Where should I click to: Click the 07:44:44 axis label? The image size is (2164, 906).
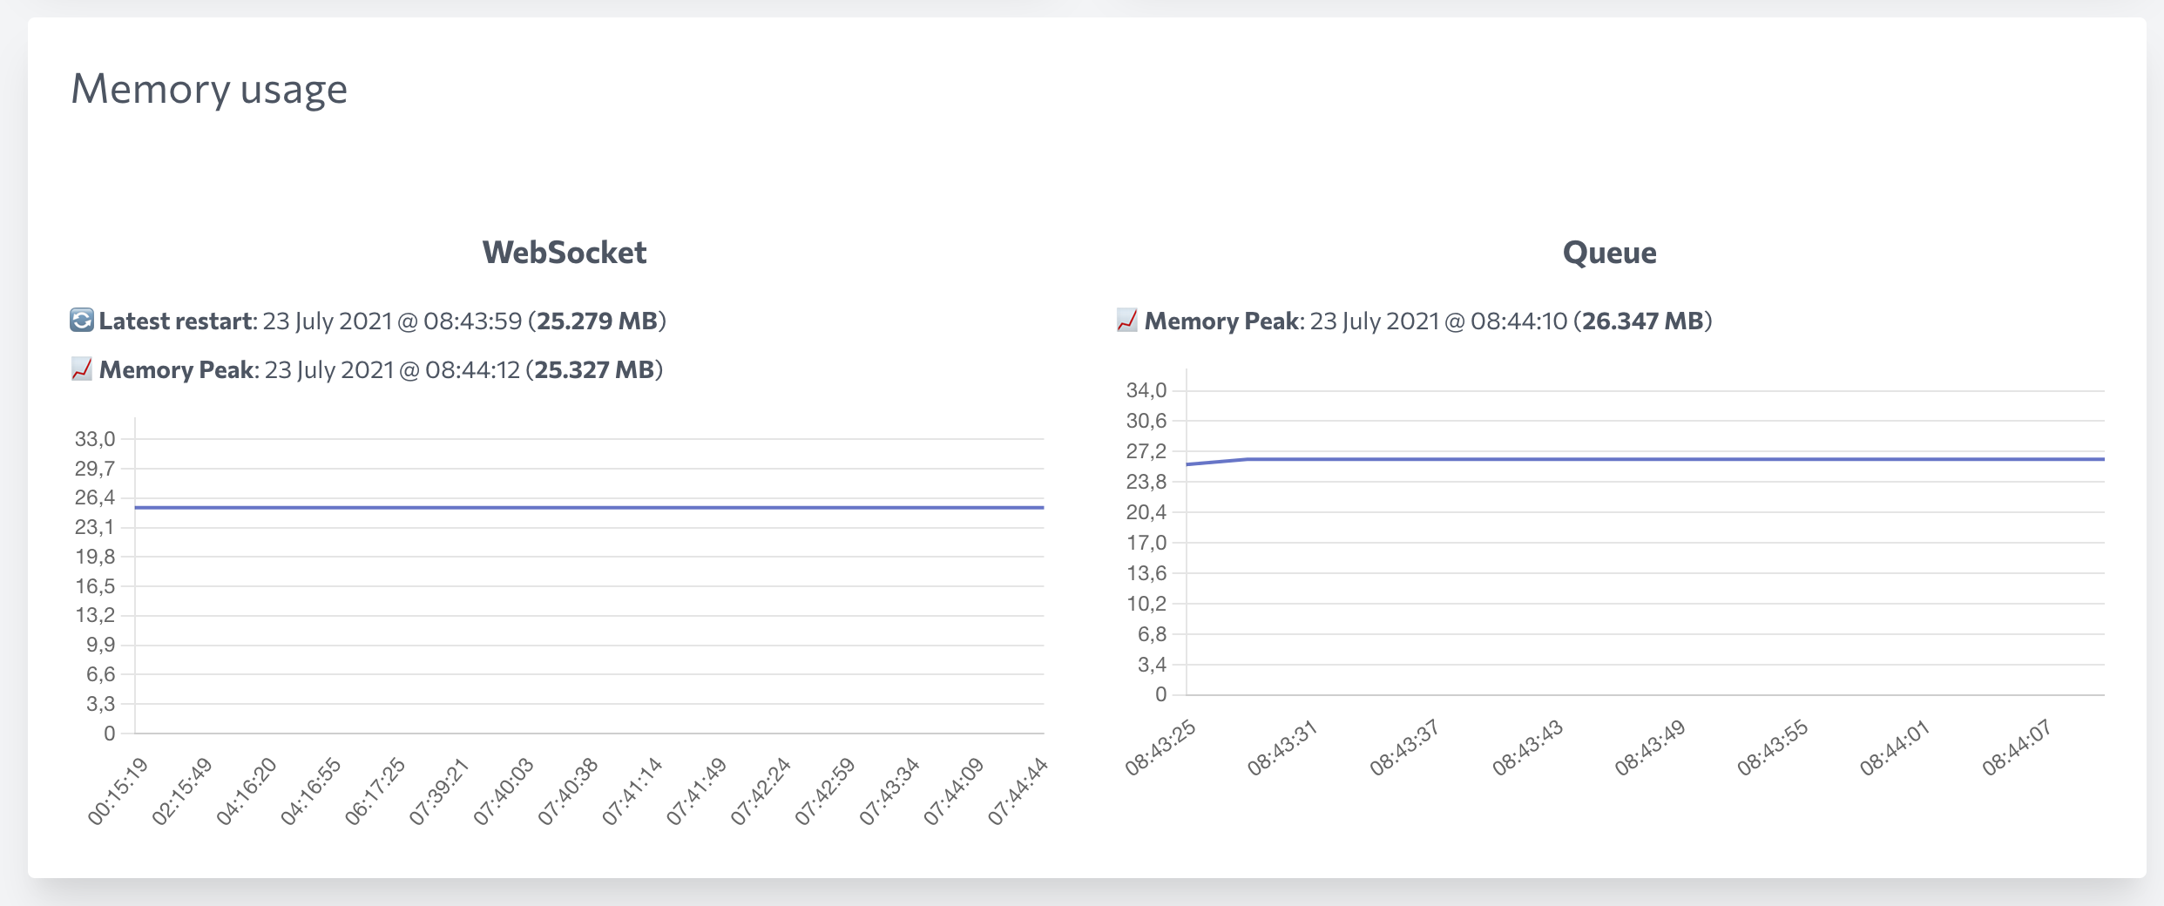coord(1018,791)
